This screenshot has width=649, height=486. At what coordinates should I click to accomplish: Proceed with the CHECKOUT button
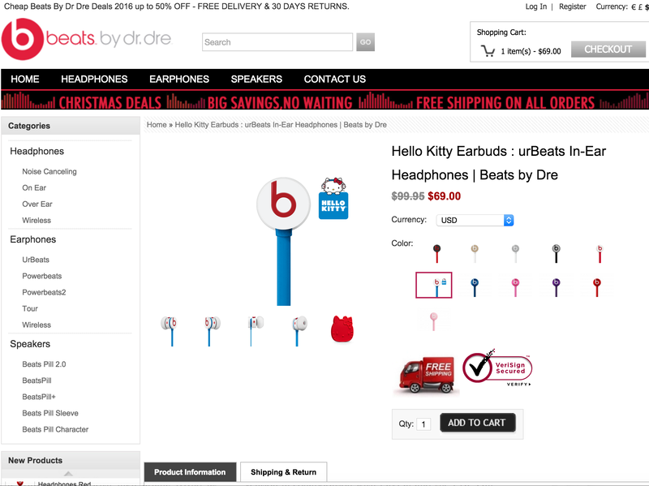[608, 49]
